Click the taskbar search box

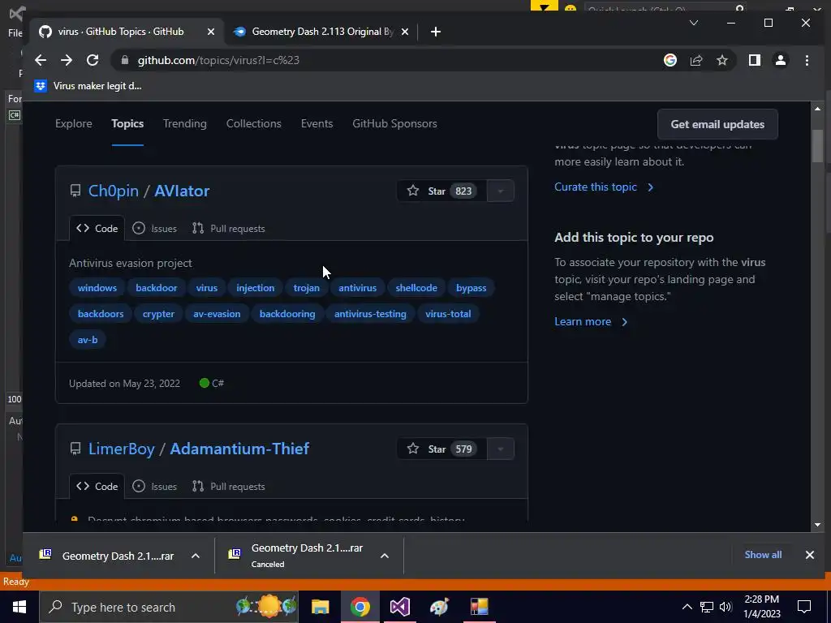click(x=169, y=607)
